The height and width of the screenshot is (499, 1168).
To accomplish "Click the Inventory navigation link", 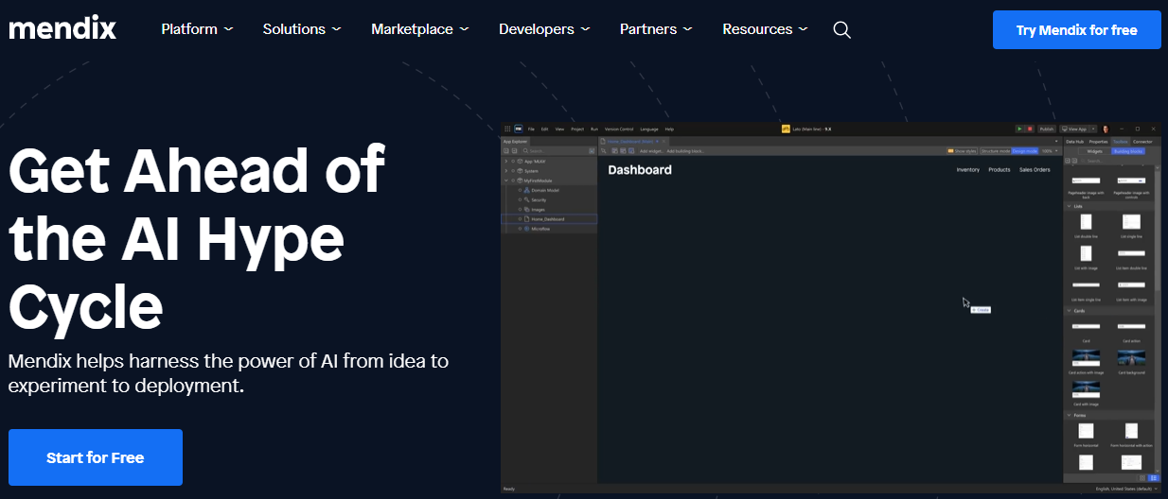I will point(968,170).
